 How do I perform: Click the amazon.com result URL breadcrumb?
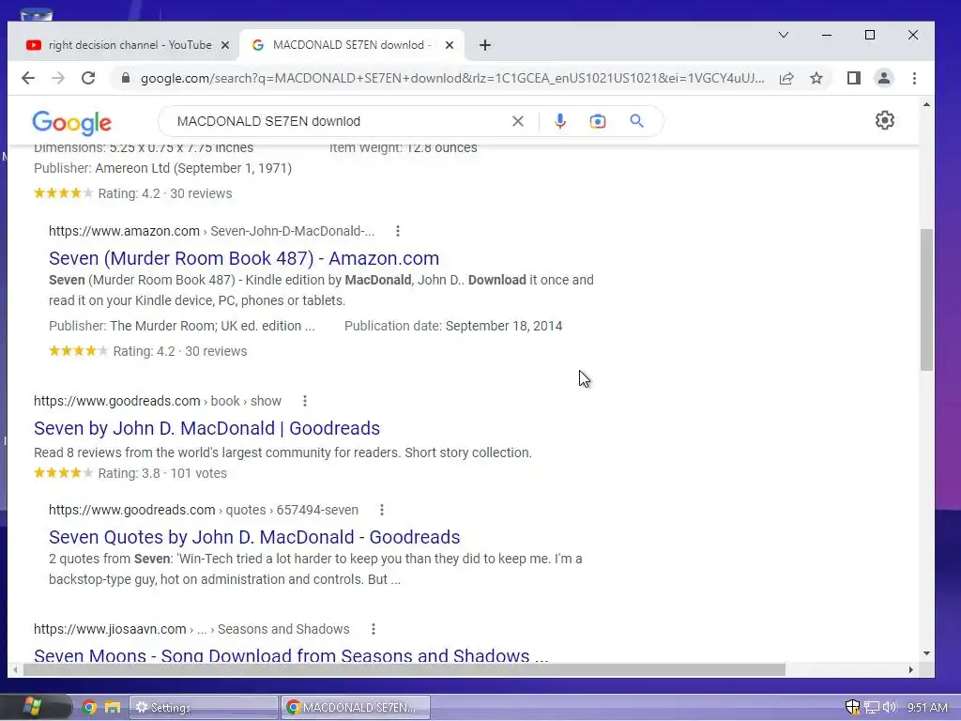(211, 231)
